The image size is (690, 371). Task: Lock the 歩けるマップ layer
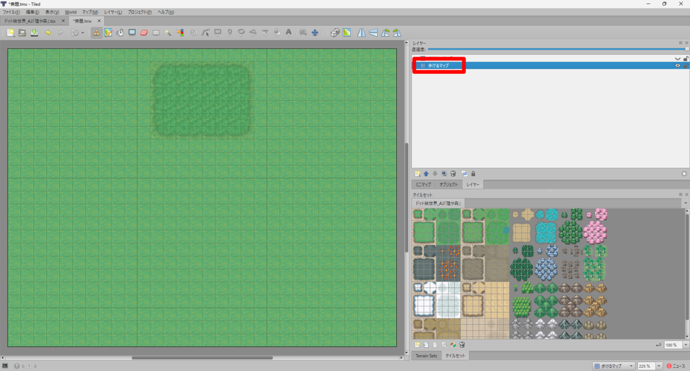click(x=685, y=65)
